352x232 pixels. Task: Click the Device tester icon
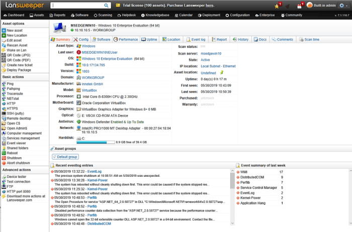tap(4, 177)
